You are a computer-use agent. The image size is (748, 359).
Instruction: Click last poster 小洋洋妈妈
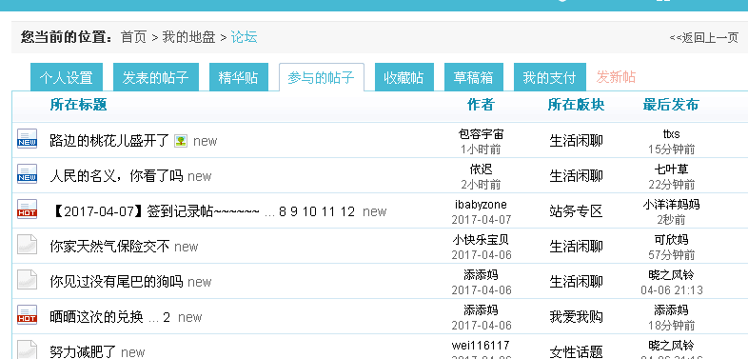[x=672, y=205]
